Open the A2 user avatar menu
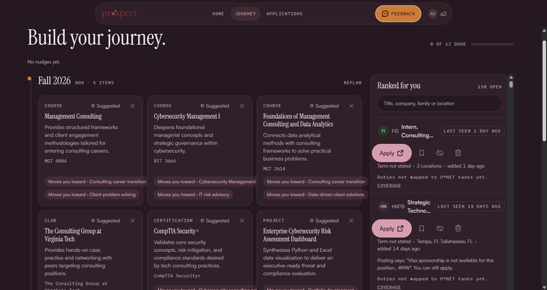This screenshot has width=547, height=290. tap(438, 14)
